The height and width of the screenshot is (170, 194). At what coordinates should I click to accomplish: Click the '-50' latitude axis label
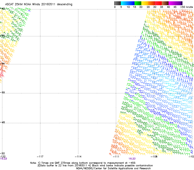[2, 153]
